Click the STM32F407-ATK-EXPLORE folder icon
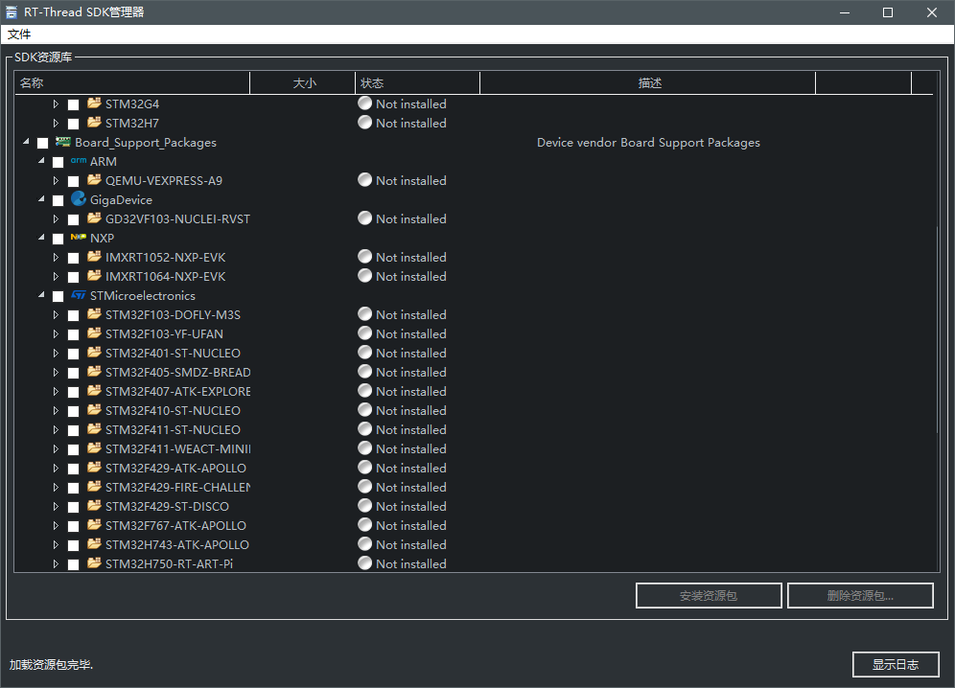The height and width of the screenshot is (688, 955). tap(94, 391)
